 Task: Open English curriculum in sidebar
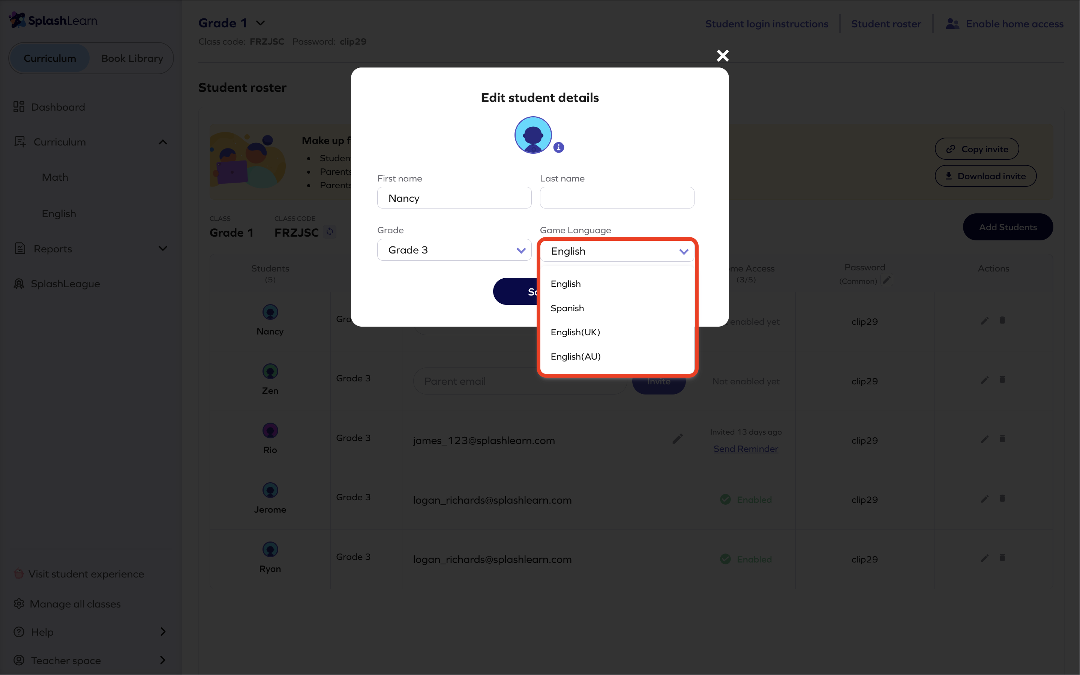click(59, 213)
